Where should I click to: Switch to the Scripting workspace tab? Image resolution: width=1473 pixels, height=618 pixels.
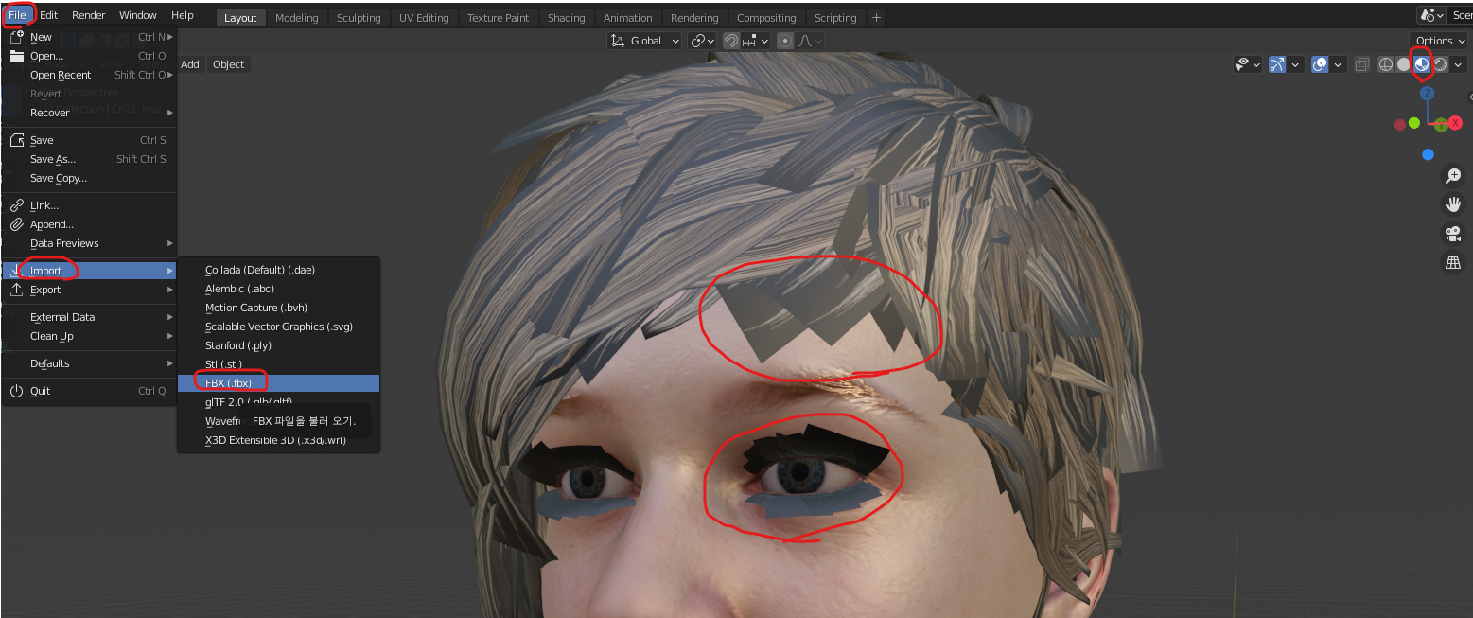pos(835,17)
